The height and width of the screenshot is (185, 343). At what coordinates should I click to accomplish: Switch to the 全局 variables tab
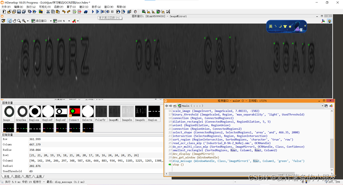[39, 176]
